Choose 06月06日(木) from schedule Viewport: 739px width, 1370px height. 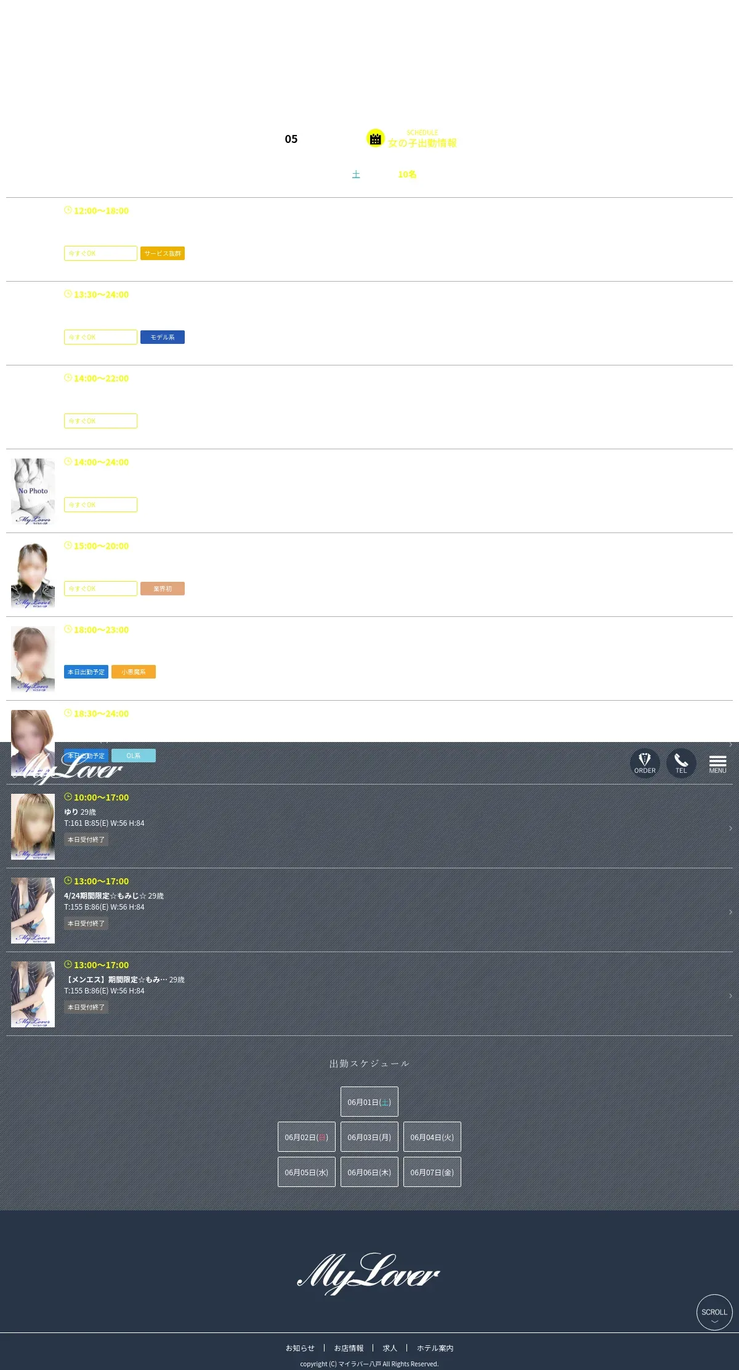point(369,1172)
